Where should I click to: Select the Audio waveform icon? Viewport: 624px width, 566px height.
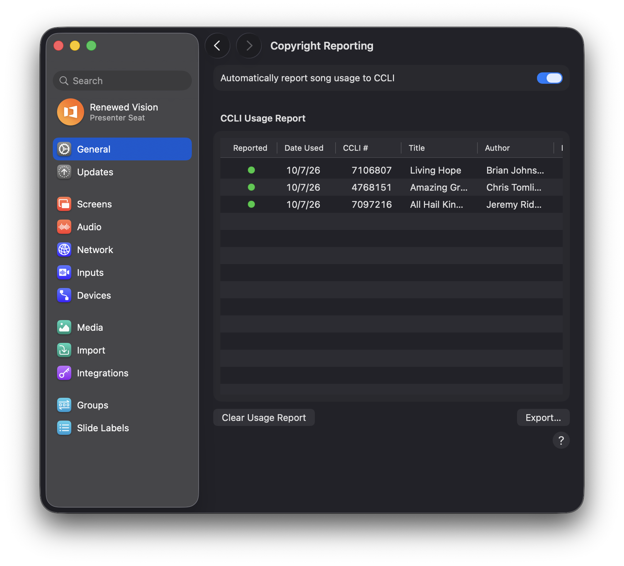click(64, 227)
